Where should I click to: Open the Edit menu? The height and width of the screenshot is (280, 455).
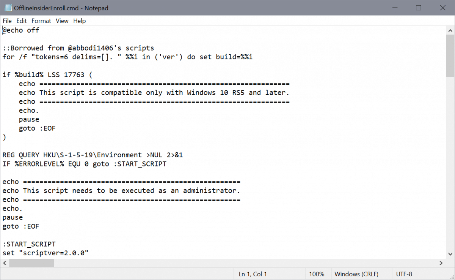[x=22, y=21]
